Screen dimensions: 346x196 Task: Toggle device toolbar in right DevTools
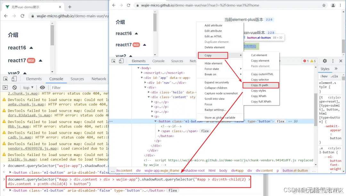(121, 61)
